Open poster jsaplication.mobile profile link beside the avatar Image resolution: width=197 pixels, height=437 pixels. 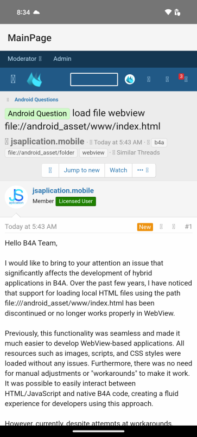[x=63, y=191]
